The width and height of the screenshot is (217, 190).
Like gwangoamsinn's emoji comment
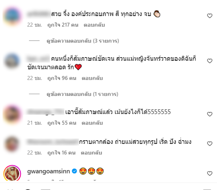tap(210, 173)
